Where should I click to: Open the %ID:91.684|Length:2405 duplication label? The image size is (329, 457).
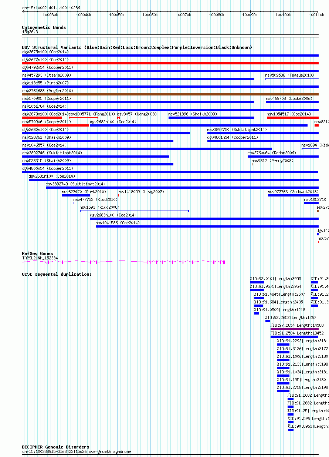279,302
